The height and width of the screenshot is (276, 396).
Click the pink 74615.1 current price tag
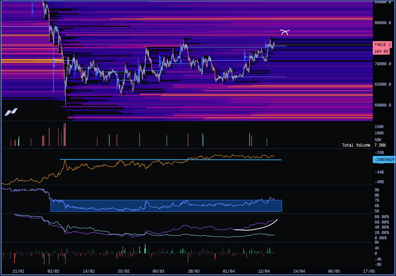pyautogui.click(x=383, y=44)
